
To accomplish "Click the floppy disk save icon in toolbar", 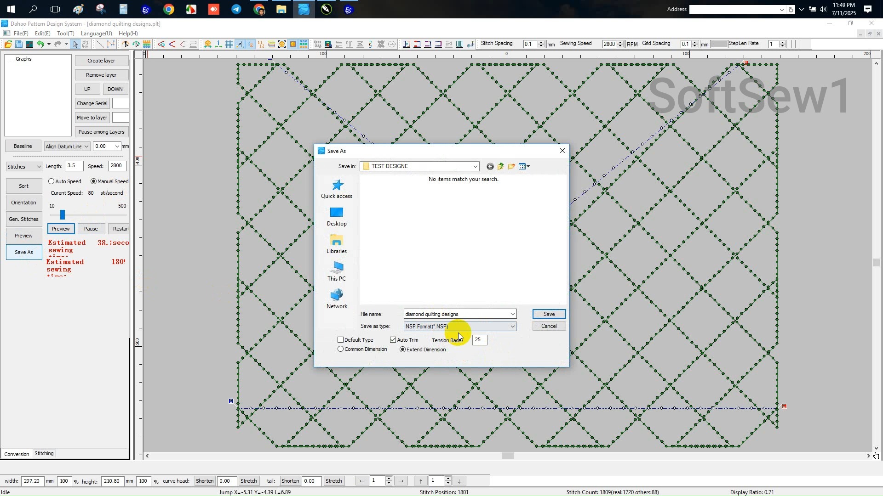I will (x=19, y=44).
